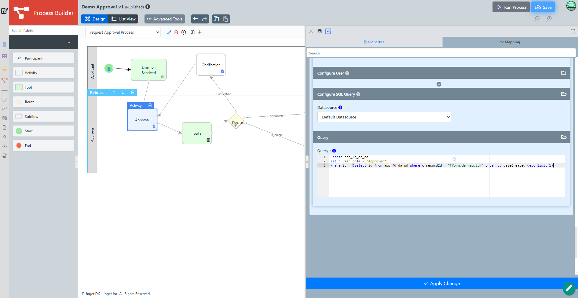
Task: Add new process with the plus icon
Action: coord(200,32)
